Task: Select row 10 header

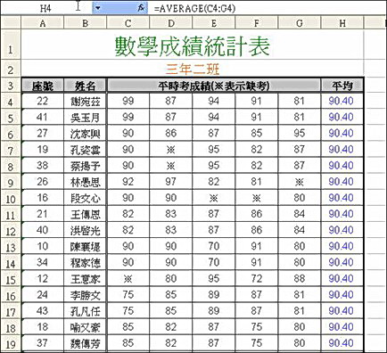Action: coord(11,198)
